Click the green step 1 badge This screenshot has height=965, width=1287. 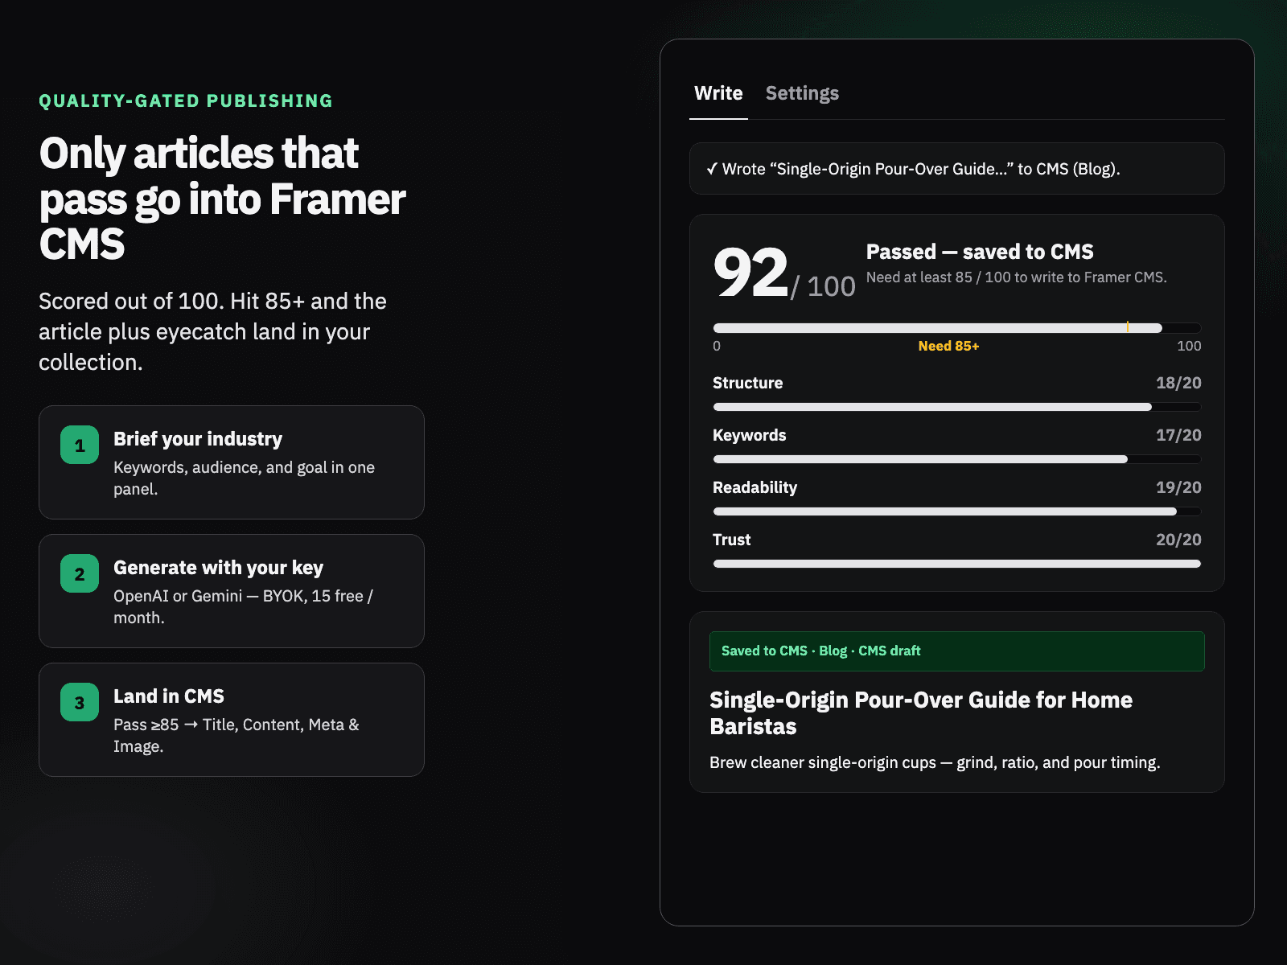(80, 445)
